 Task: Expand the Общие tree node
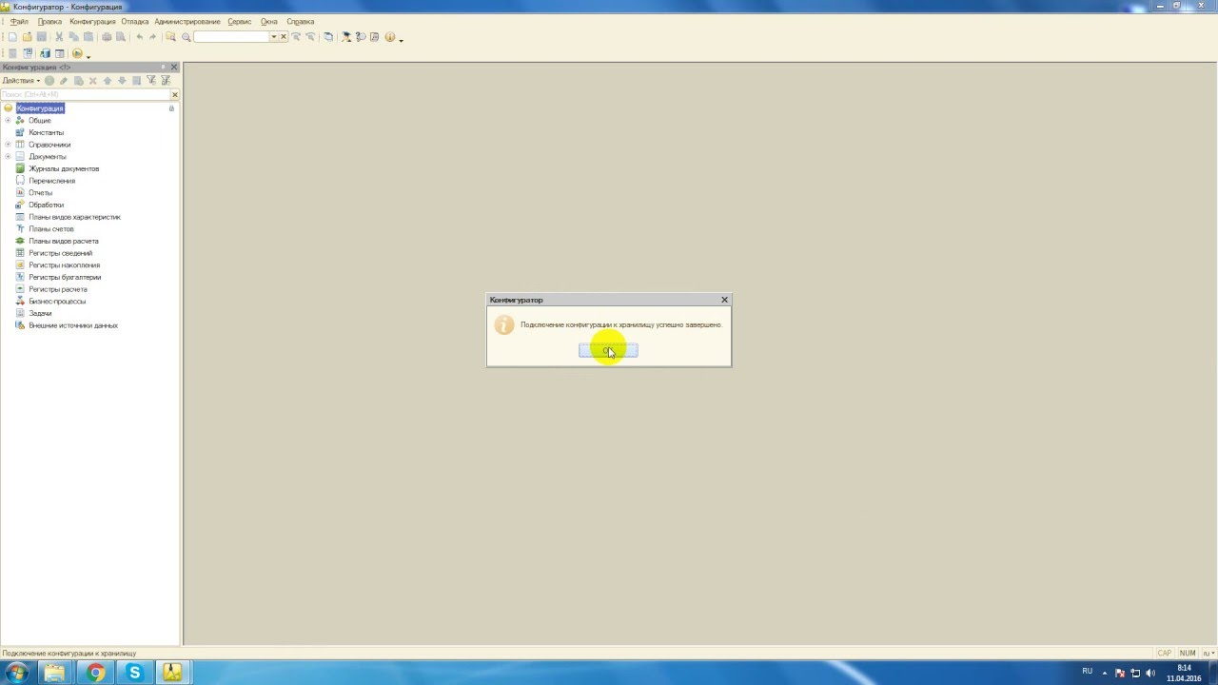(8, 121)
